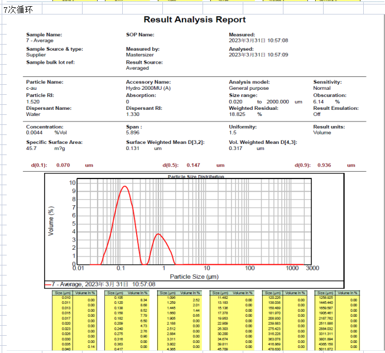Click the volume value 4.73
The width and height of the screenshot is (385, 353).
(143, 326)
